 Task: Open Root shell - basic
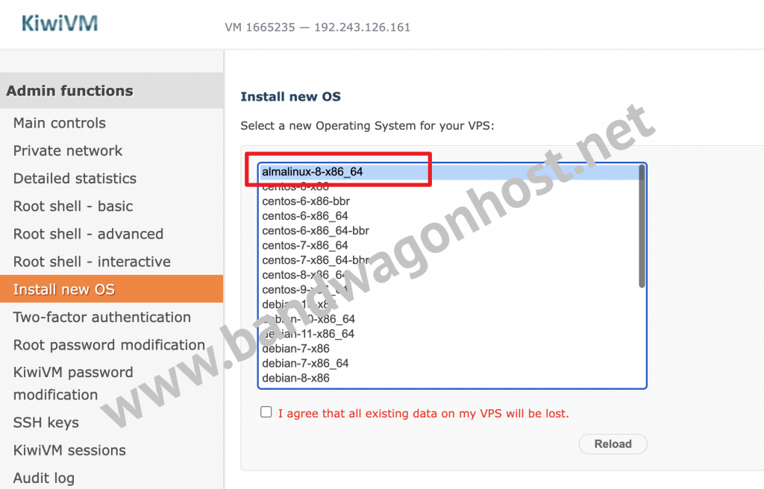pyautogui.click(x=73, y=206)
